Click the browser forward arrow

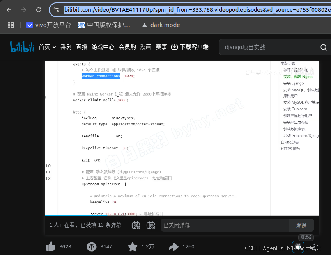pos(24,9)
